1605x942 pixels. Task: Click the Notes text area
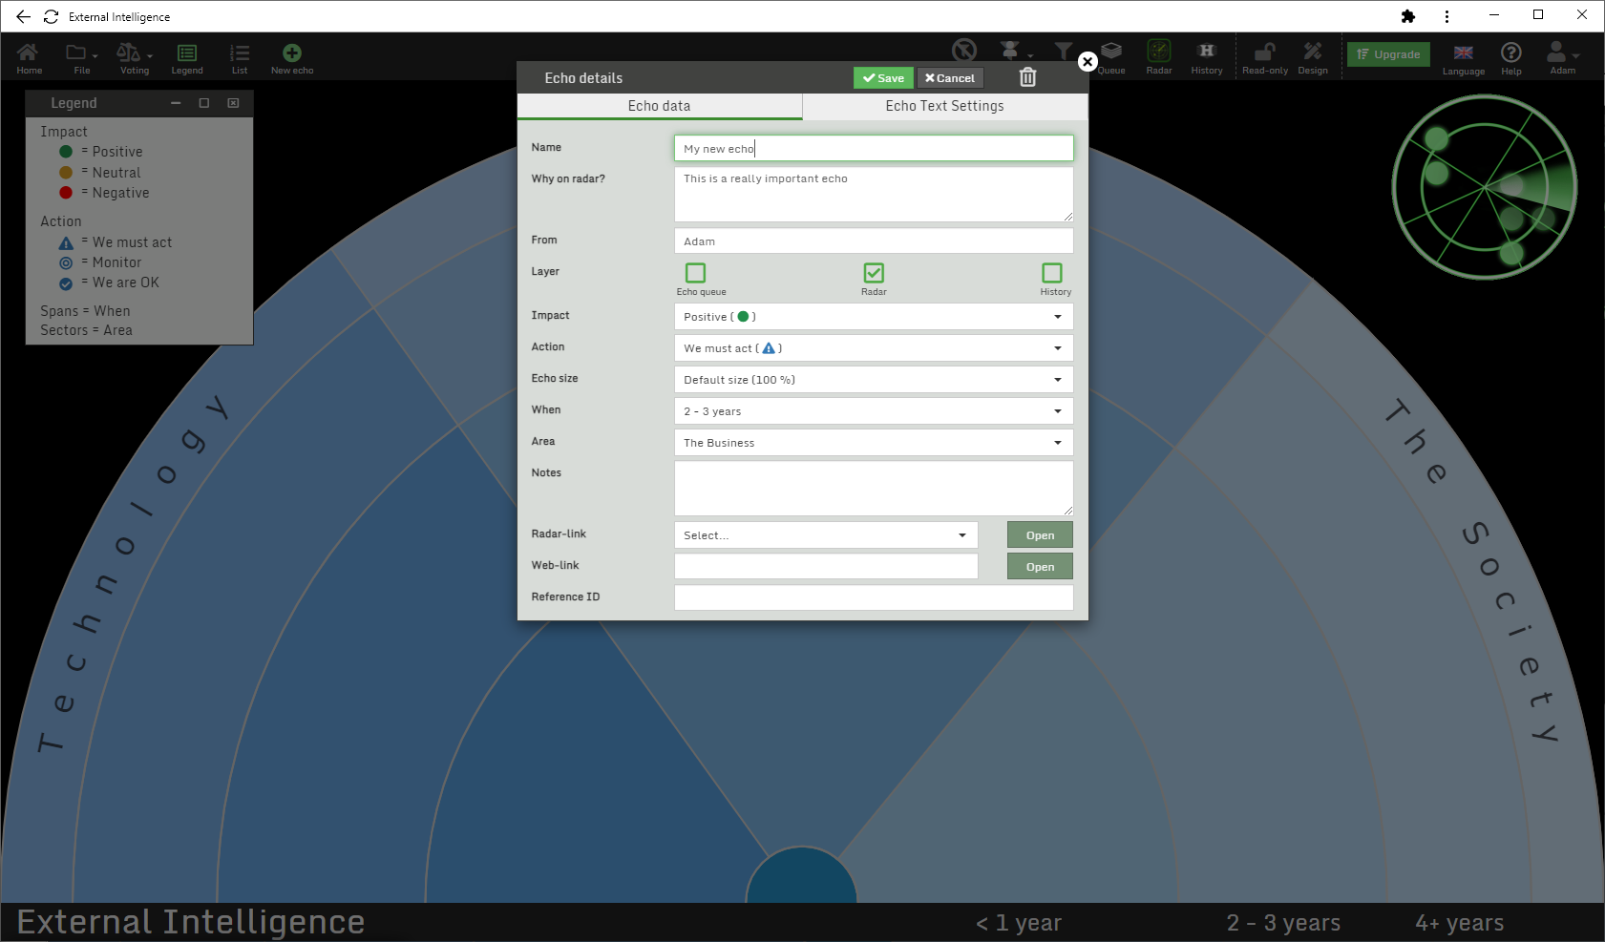(x=874, y=489)
